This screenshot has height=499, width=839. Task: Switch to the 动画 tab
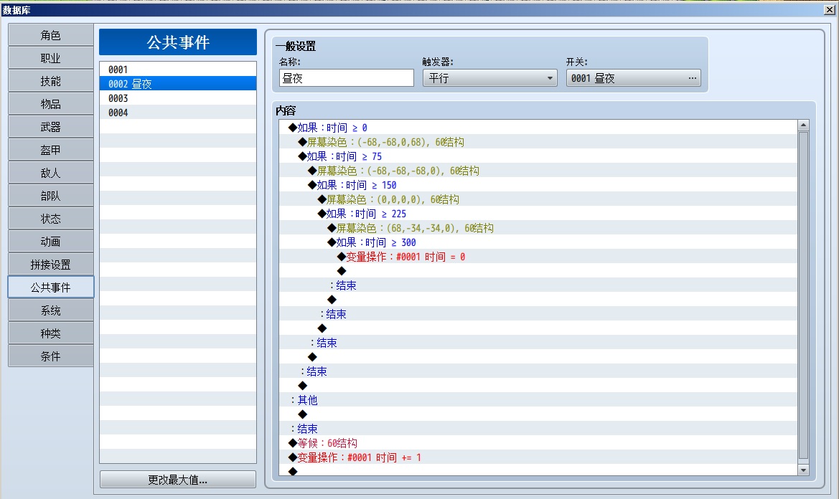point(51,242)
